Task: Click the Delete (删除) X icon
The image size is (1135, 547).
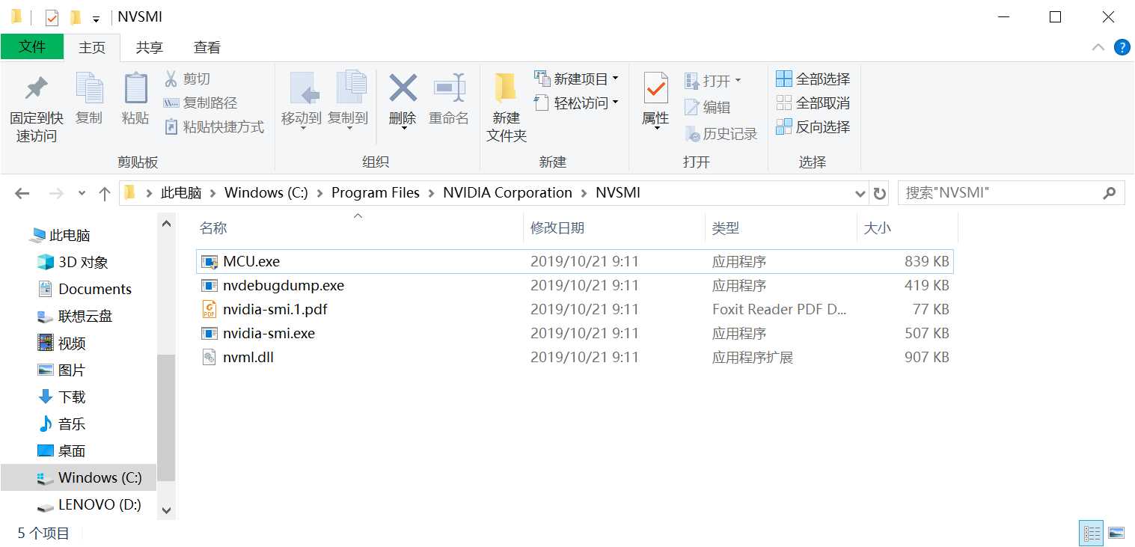Action: click(x=403, y=88)
